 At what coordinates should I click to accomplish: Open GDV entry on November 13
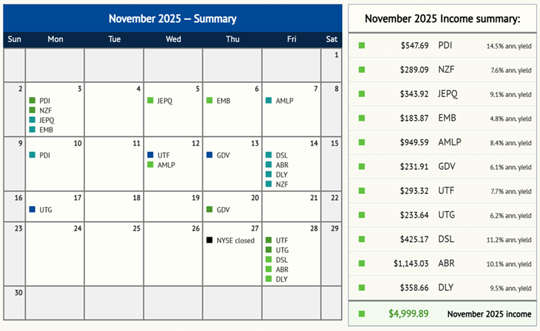(223, 155)
